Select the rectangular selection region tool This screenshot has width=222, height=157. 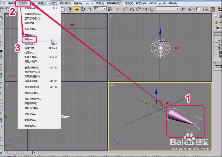pos(63,9)
